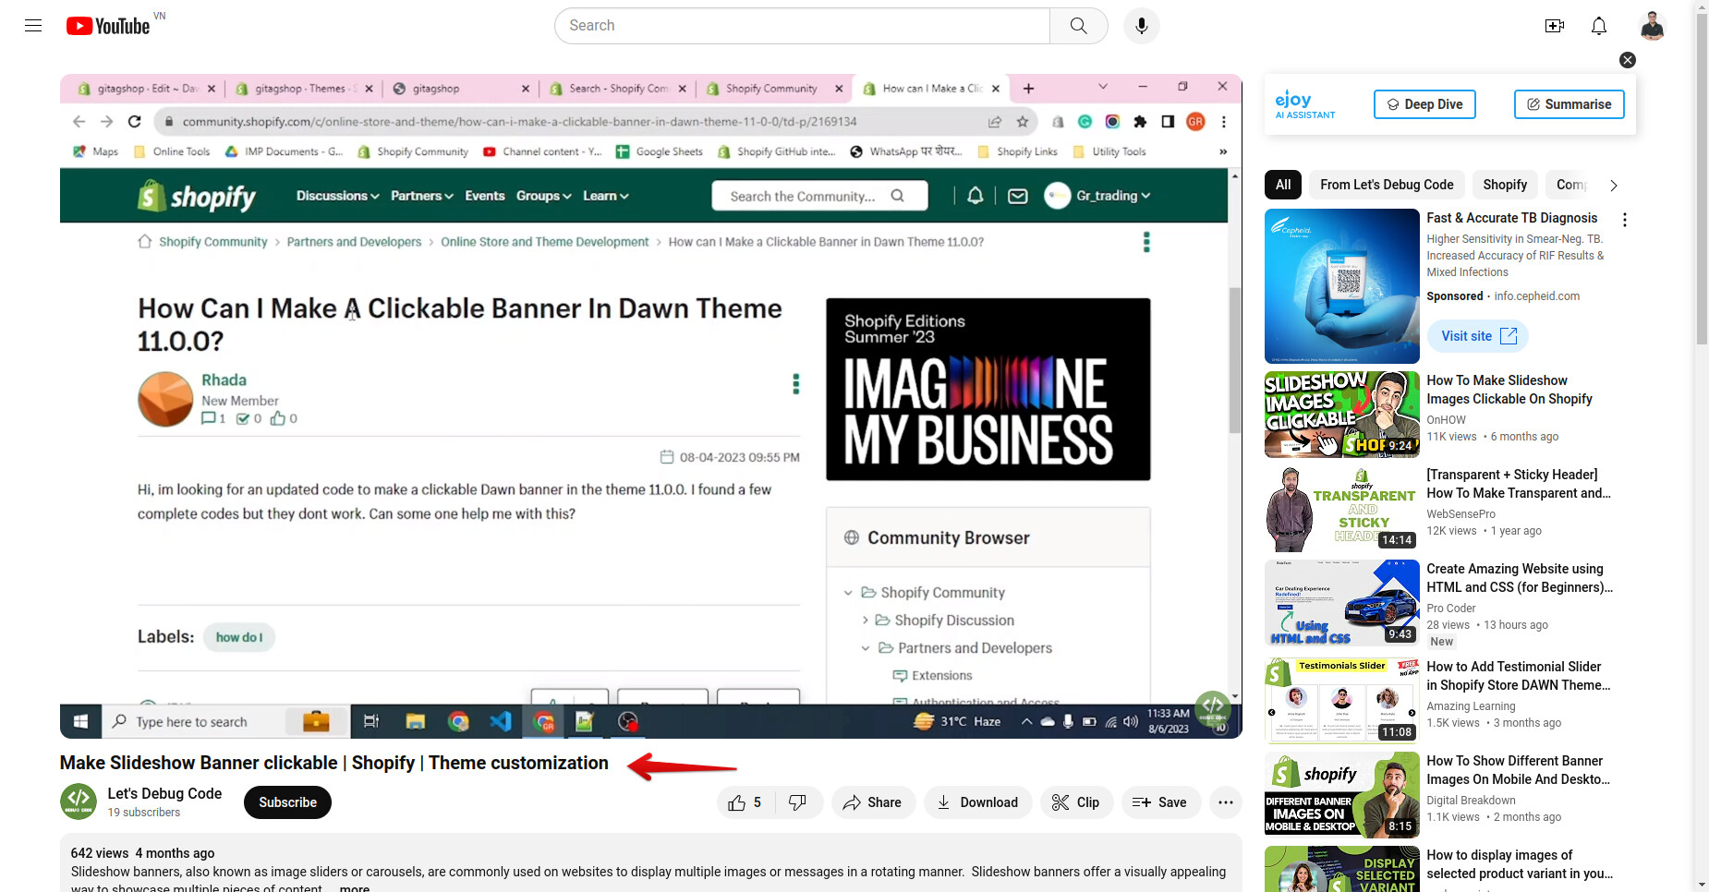
Task: Open the YouTube notifications bell
Action: pyautogui.click(x=1599, y=26)
